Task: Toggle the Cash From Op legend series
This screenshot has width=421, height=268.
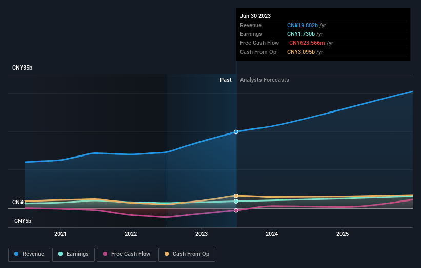Action: click(x=187, y=254)
